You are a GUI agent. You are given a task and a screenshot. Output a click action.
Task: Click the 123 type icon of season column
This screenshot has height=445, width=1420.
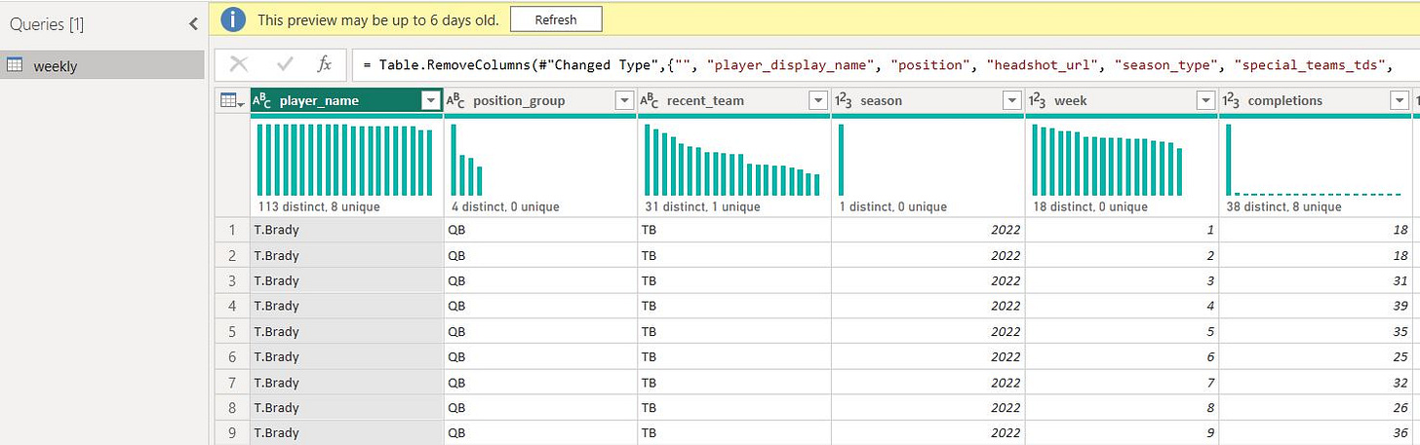click(x=845, y=100)
